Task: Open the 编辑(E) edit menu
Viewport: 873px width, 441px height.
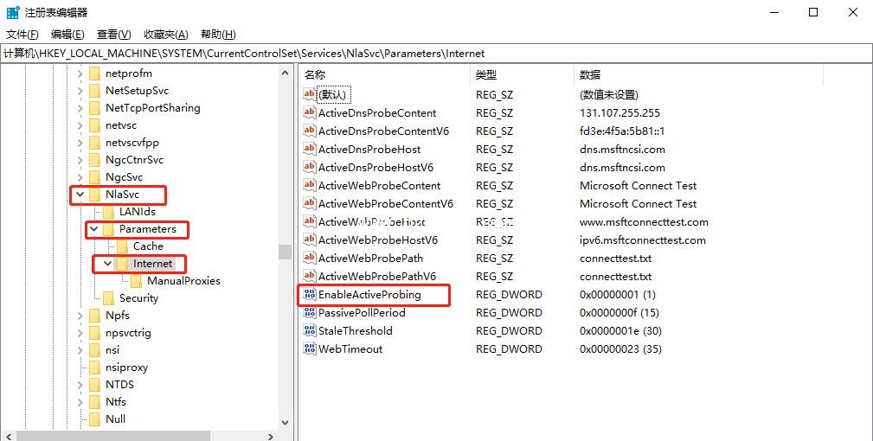Action: [x=67, y=35]
